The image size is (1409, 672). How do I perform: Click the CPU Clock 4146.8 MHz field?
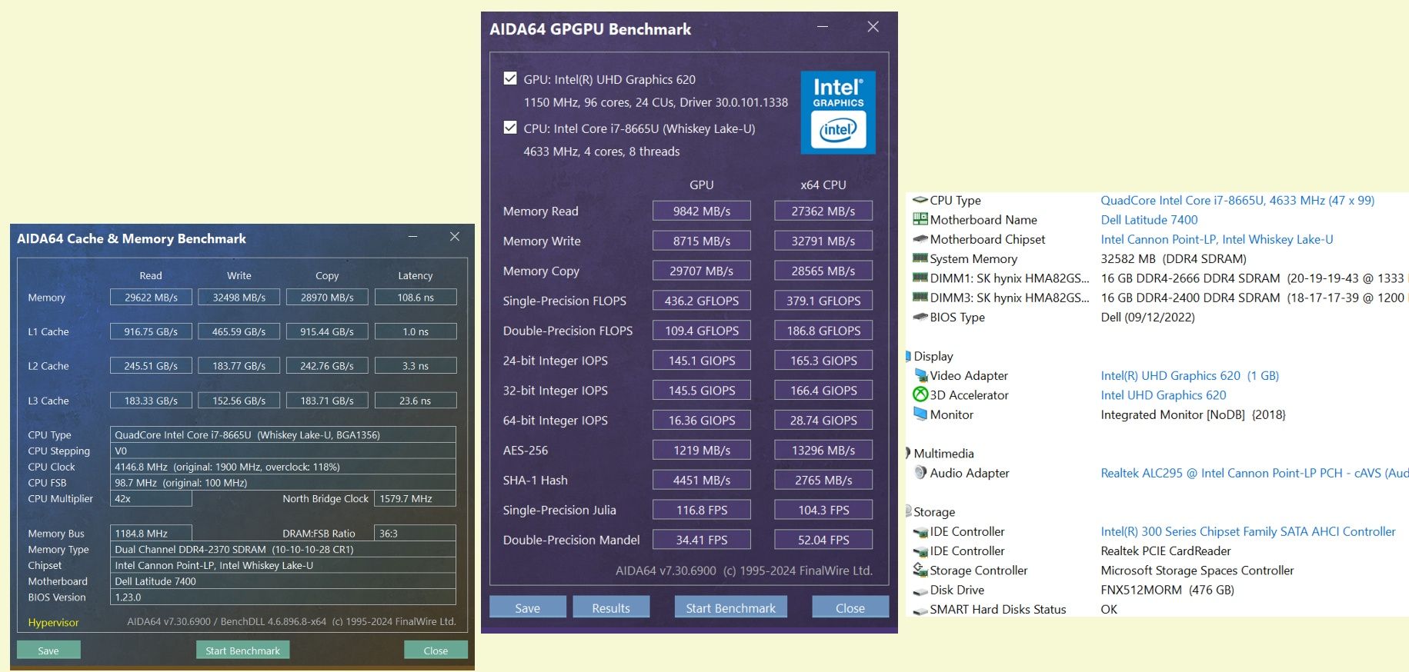283,467
